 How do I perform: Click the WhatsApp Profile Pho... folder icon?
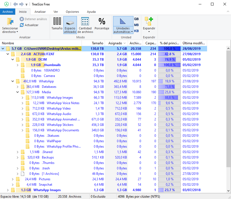click(27, 147)
